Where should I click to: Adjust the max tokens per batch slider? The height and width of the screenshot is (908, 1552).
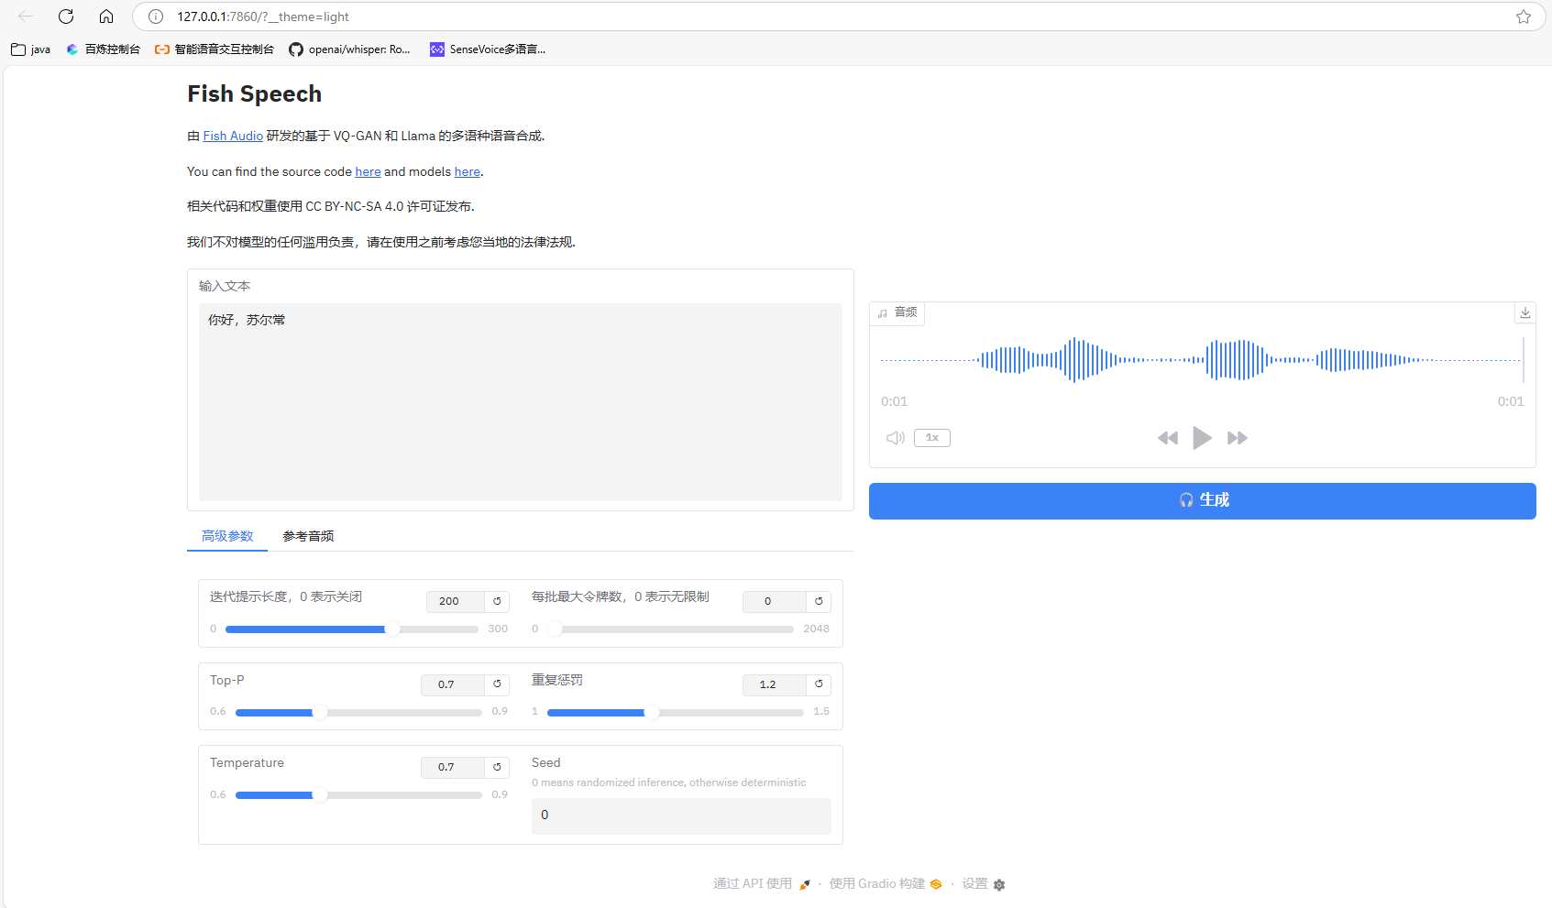[671, 629]
